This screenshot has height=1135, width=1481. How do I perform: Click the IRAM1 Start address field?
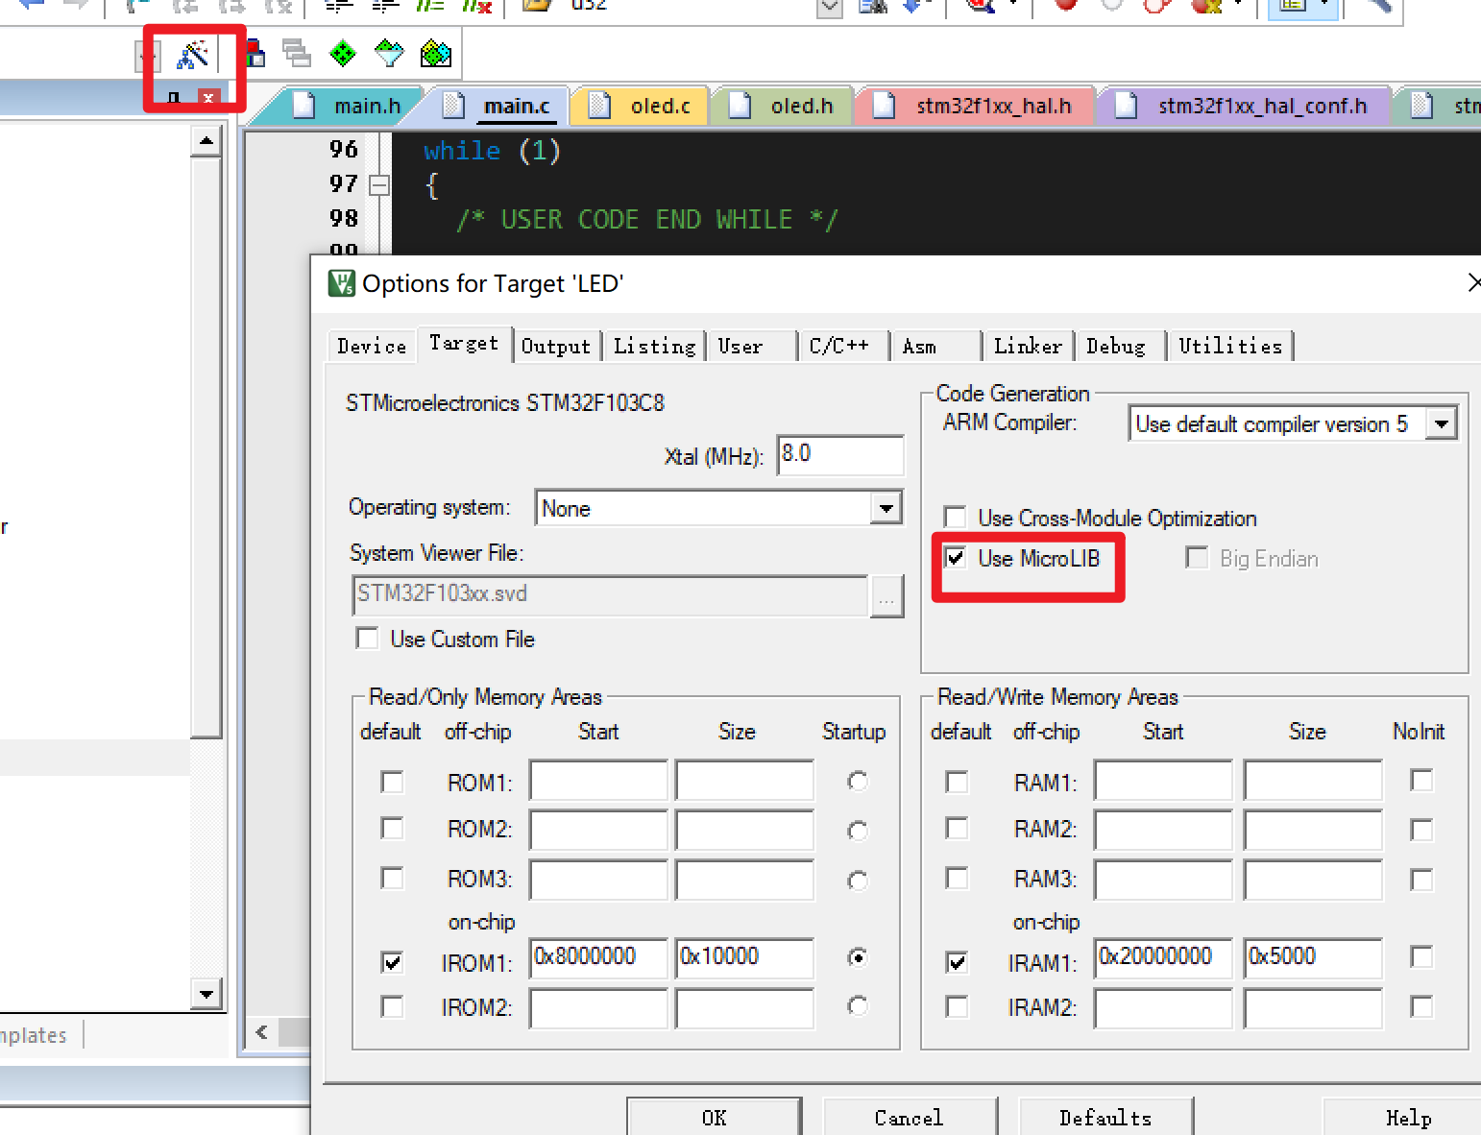tap(1163, 957)
